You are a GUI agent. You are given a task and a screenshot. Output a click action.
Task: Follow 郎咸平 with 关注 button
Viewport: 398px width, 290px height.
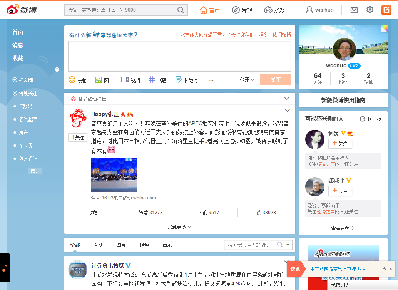click(x=340, y=191)
